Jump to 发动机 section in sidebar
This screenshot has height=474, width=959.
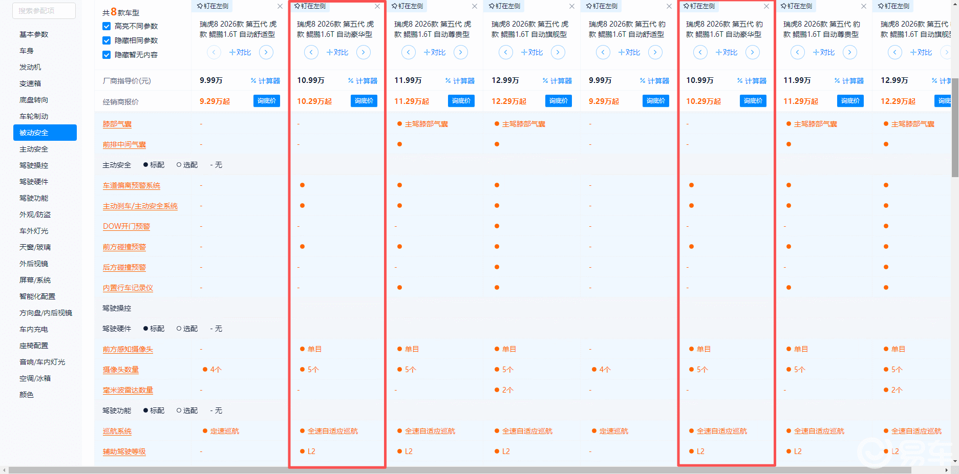pyautogui.click(x=30, y=67)
